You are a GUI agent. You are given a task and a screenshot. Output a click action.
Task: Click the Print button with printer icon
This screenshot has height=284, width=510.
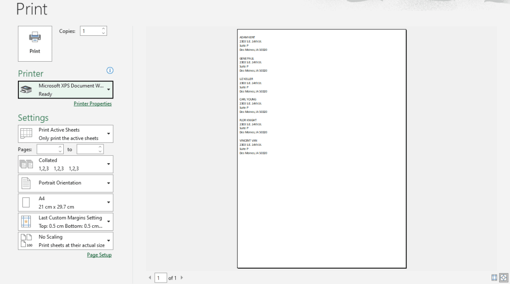35,43
